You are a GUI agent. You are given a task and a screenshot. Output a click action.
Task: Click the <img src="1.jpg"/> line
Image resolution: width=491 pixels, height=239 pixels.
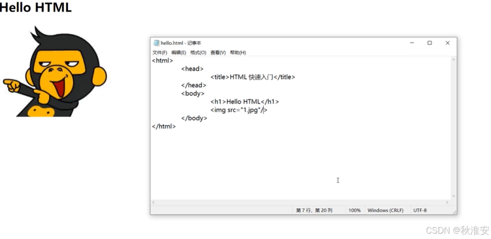click(239, 110)
